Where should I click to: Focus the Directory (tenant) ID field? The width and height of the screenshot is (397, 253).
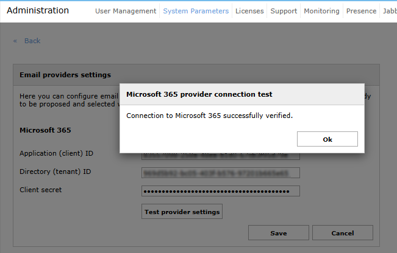[220, 173]
